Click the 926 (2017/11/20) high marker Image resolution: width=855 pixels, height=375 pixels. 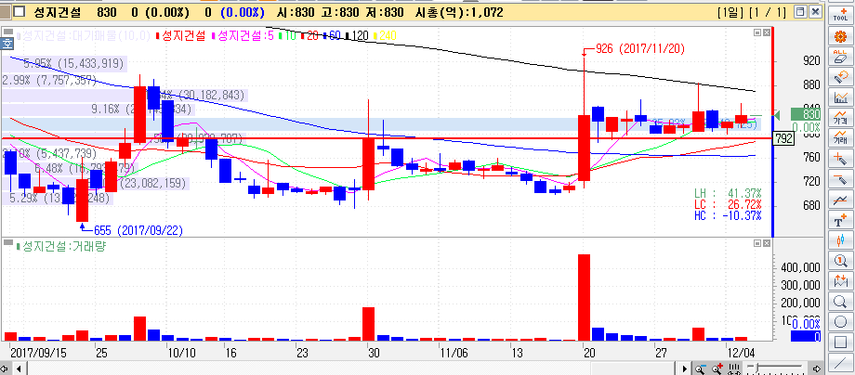pos(638,49)
